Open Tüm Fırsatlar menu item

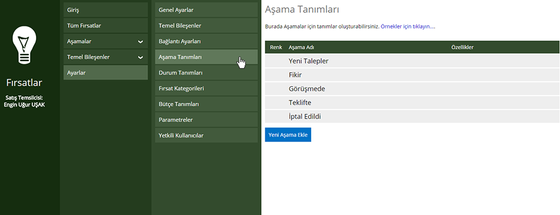point(106,26)
